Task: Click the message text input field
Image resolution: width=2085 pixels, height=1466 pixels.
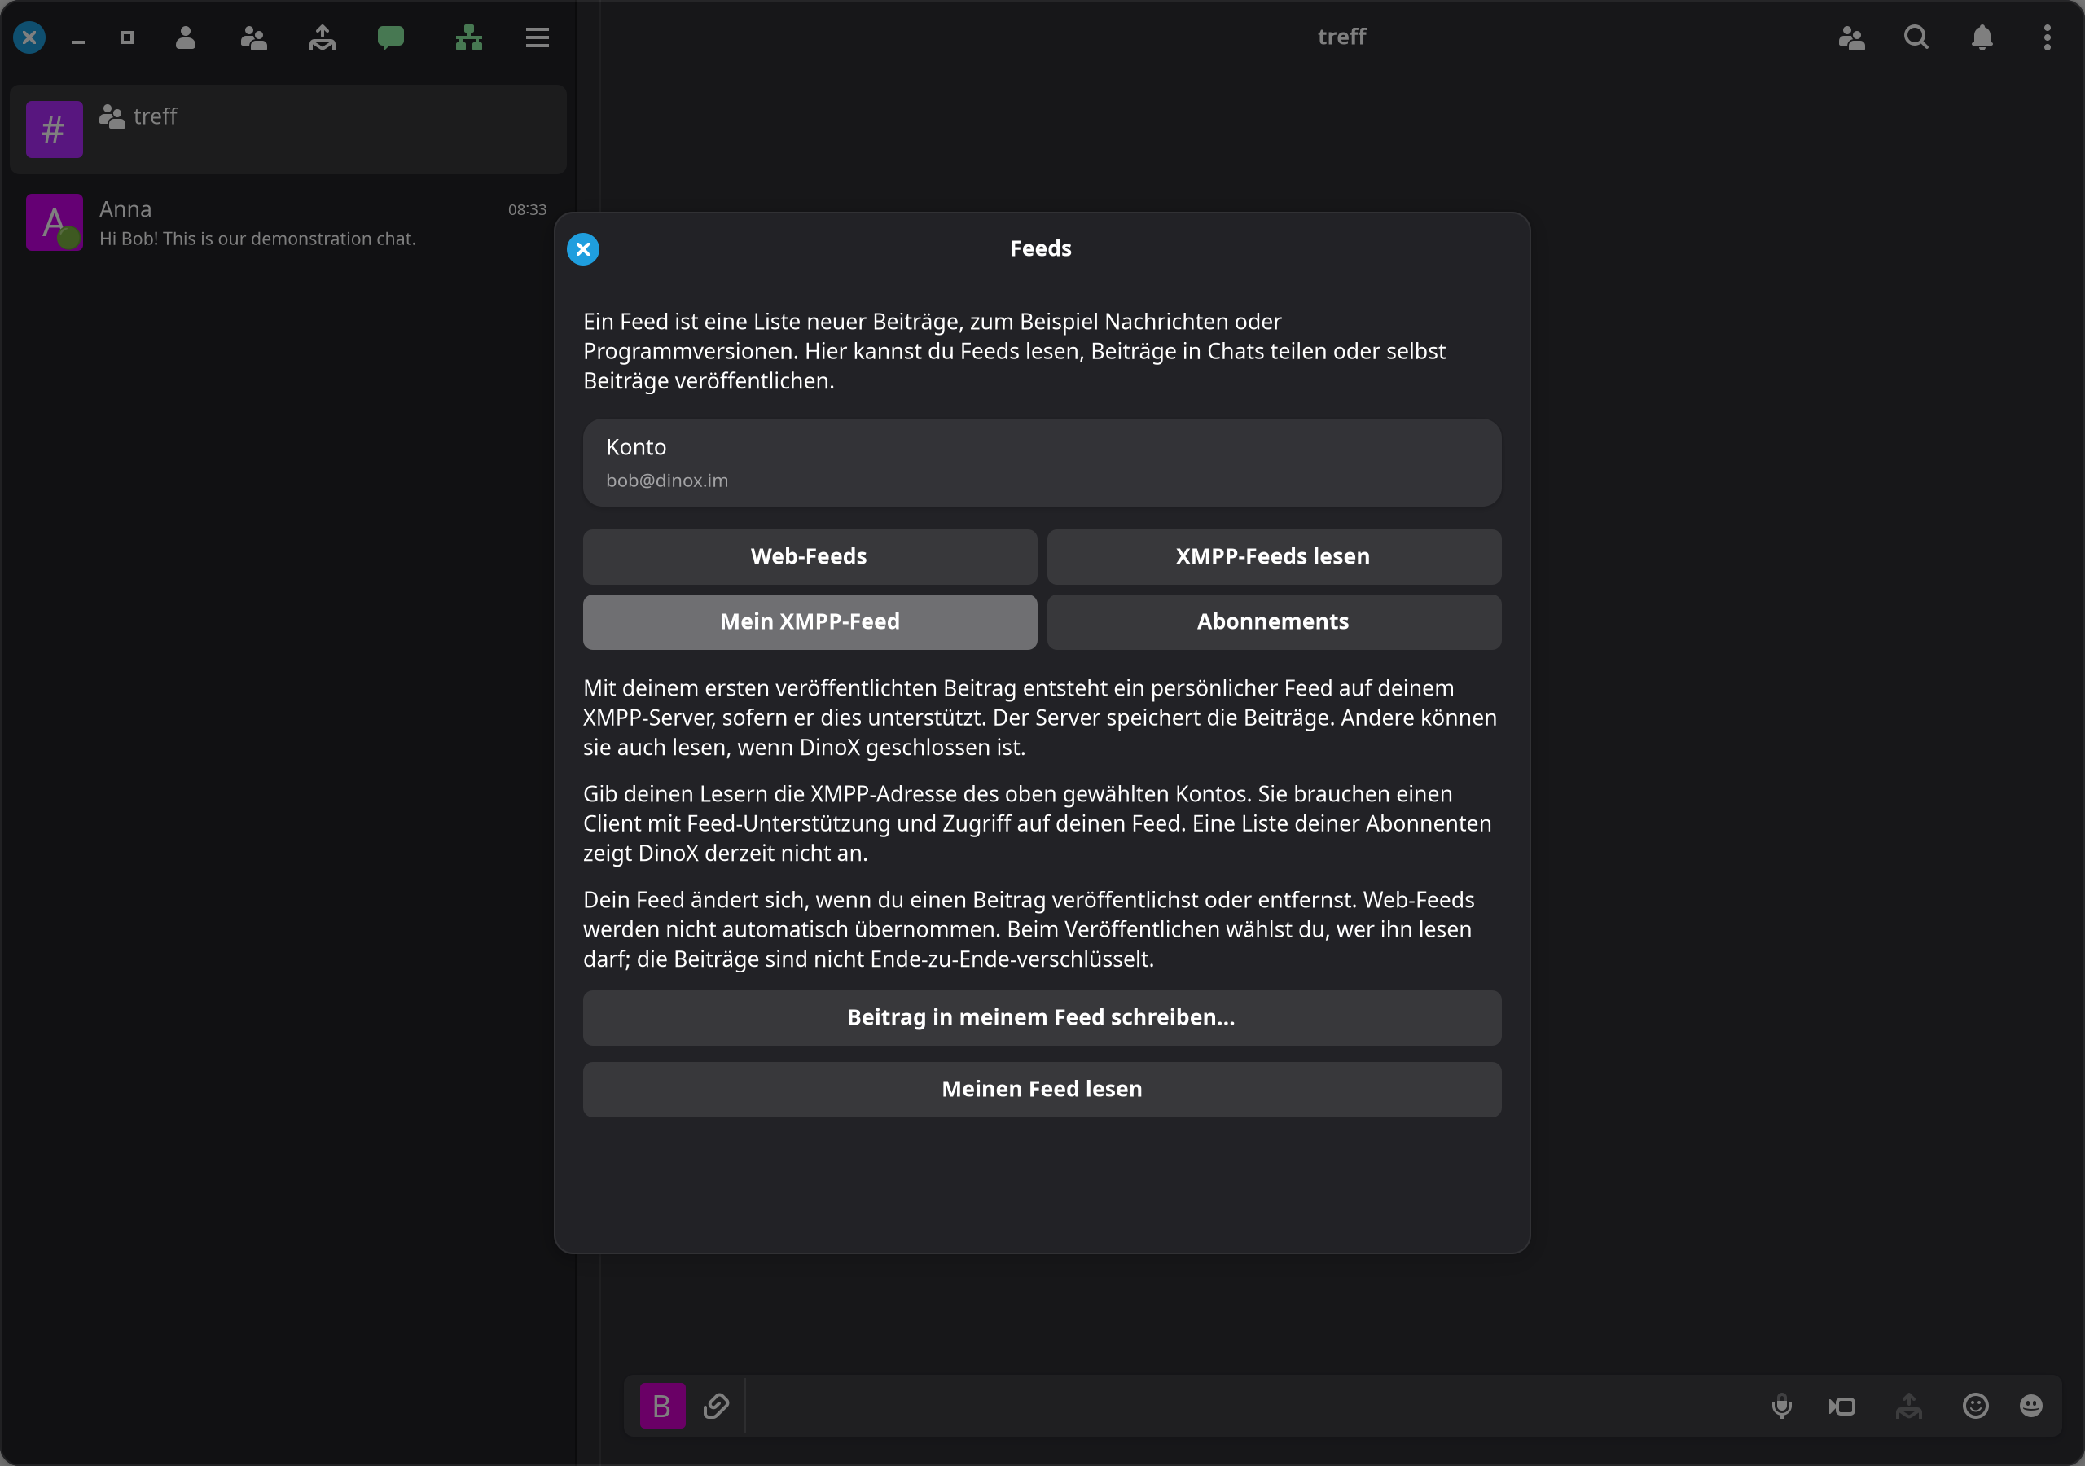Action: (x=1253, y=1406)
